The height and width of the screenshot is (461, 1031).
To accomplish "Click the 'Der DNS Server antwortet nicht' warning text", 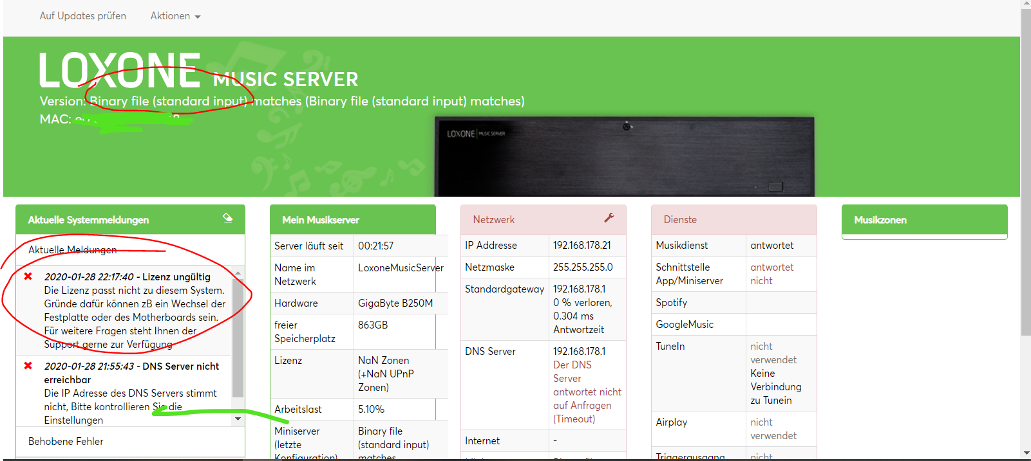I will pos(587,392).
